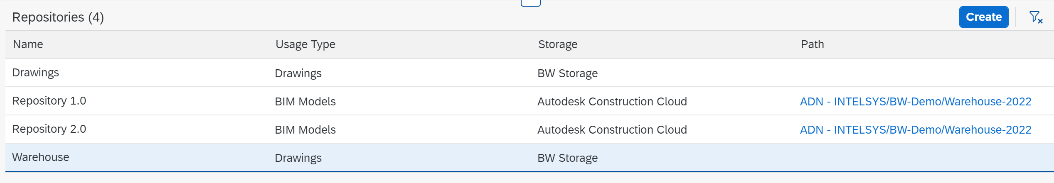The width and height of the screenshot is (1054, 183).
Task: Click BW Storage in the Warehouse row
Action: tap(567, 158)
